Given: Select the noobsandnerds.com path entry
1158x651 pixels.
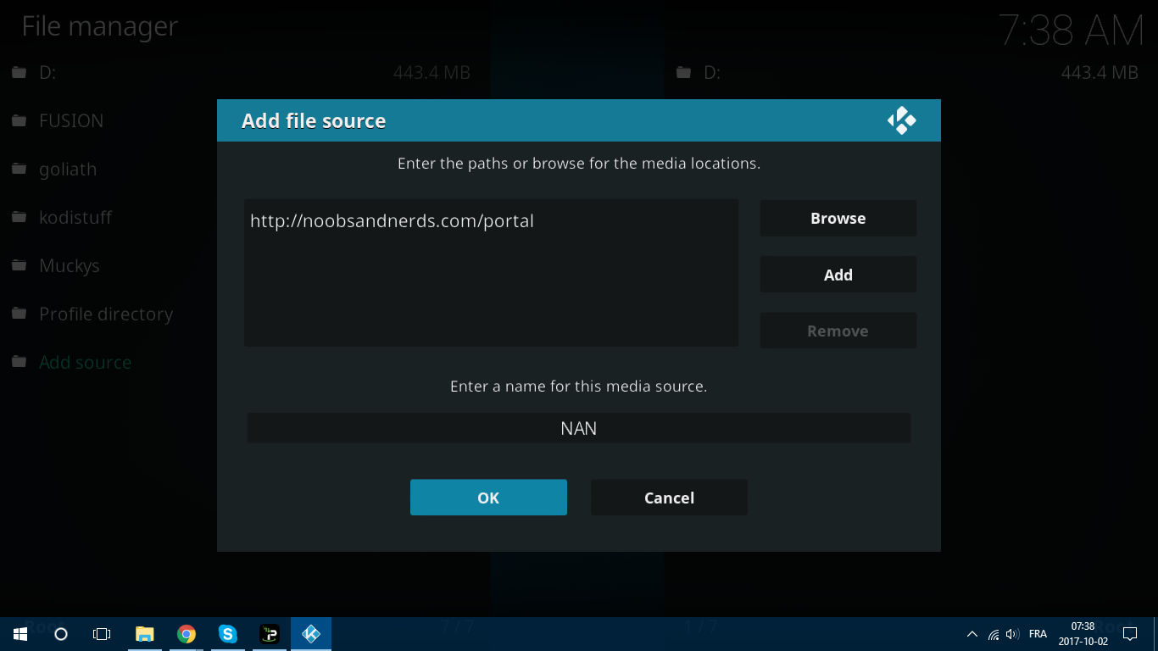Looking at the screenshot, I should 392,221.
